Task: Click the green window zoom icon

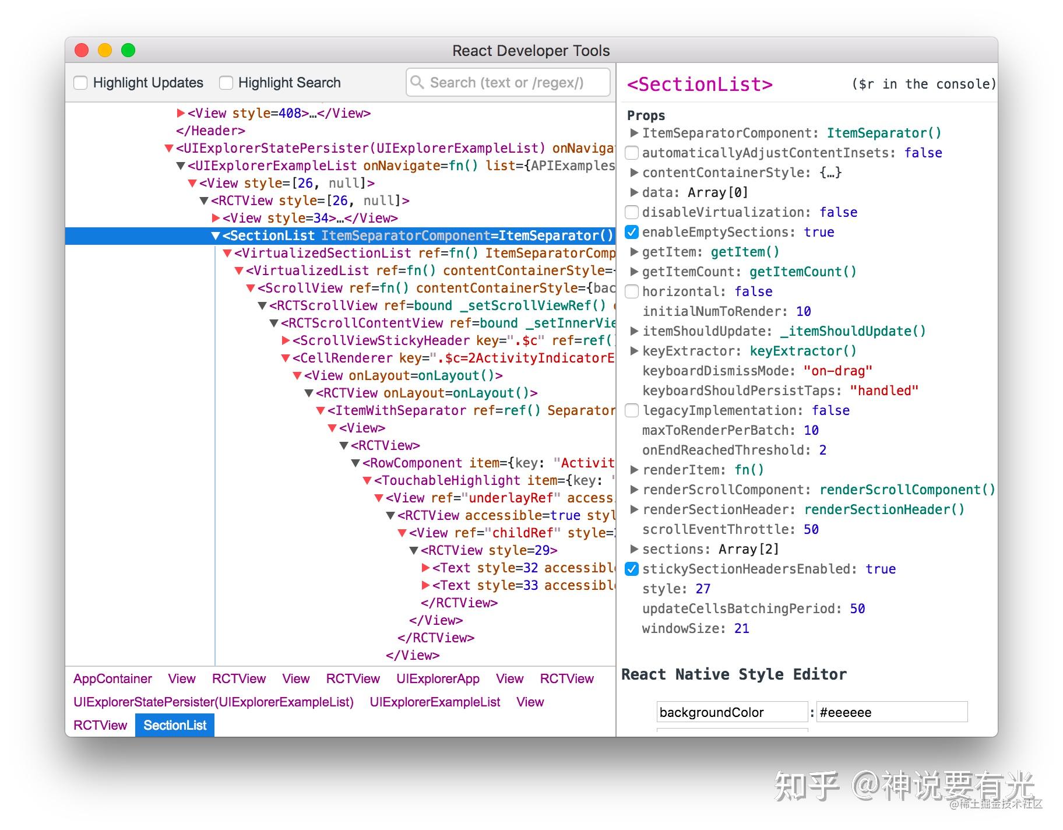Action: 127,50
